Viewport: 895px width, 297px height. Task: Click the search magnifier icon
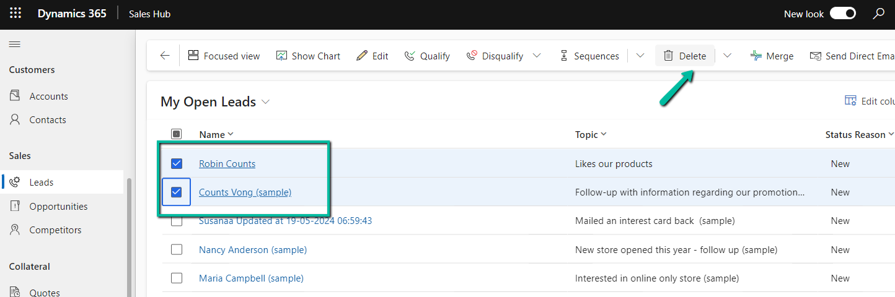[879, 14]
